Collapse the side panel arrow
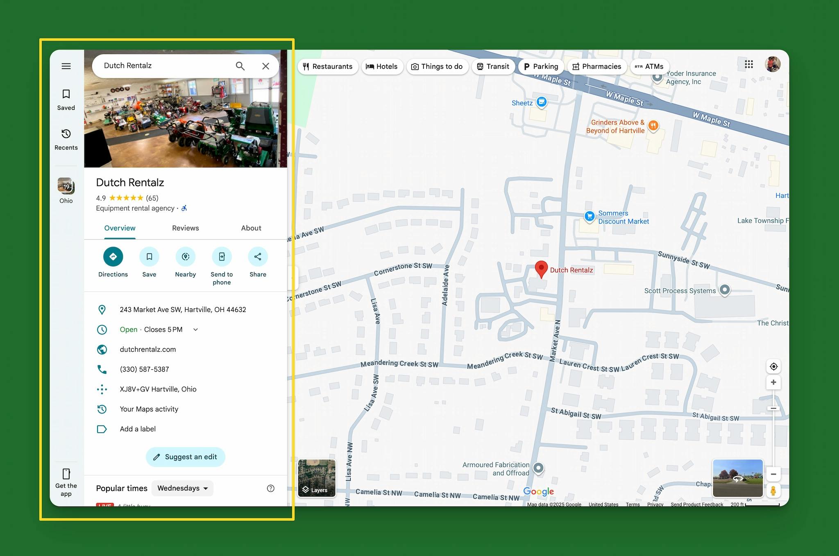839x556 pixels. (293, 278)
